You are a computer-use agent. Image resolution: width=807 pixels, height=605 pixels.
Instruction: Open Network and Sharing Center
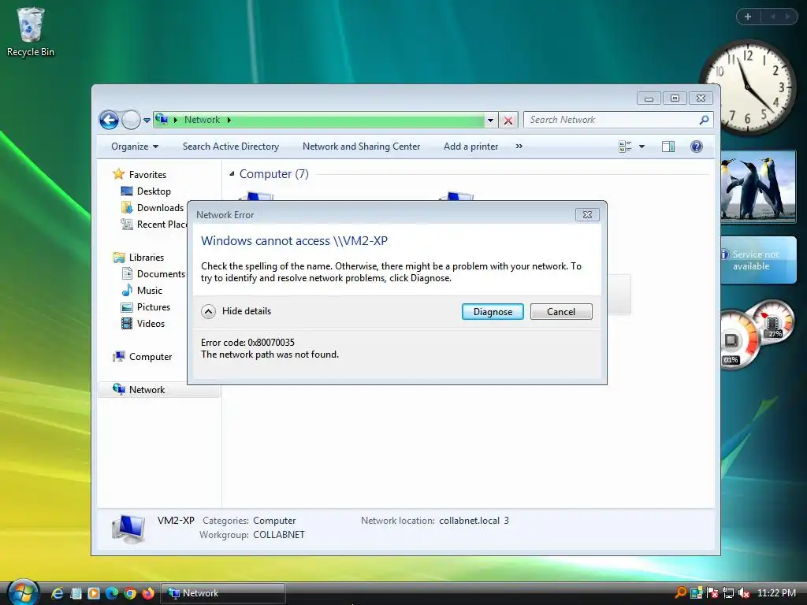[x=361, y=147]
